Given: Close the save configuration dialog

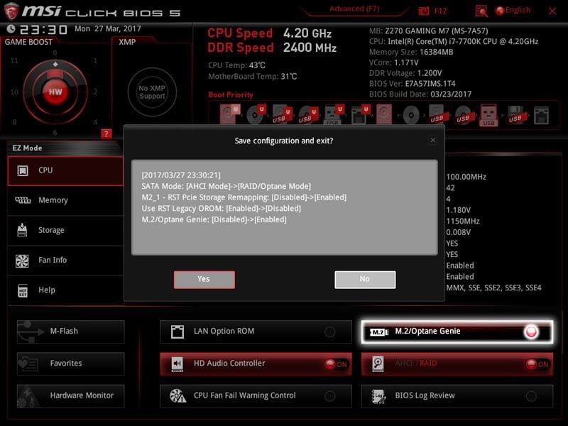Looking at the screenshot, I should (x=432, y=141).
